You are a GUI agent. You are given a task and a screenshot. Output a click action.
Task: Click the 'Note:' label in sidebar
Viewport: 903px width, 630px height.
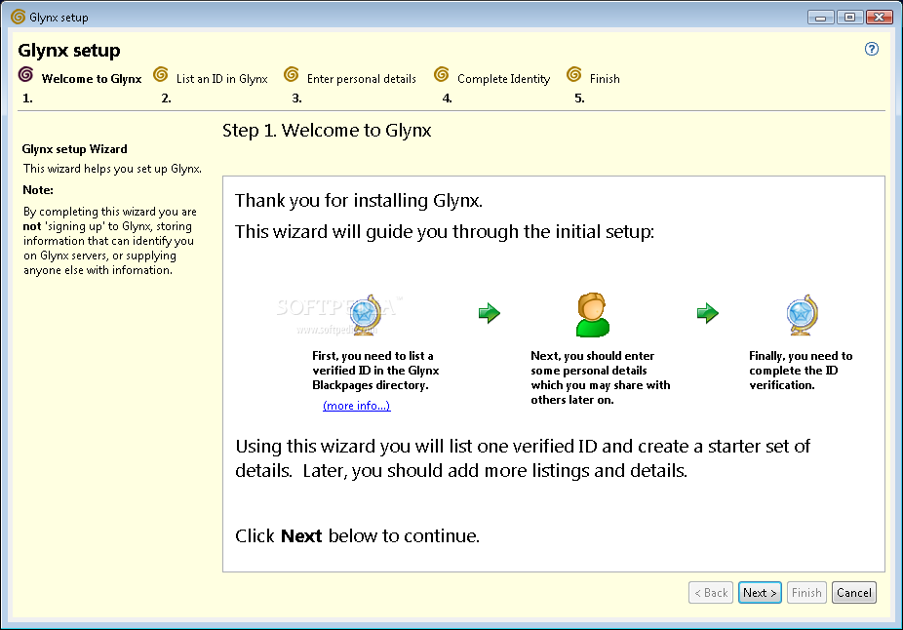(38, 190)
